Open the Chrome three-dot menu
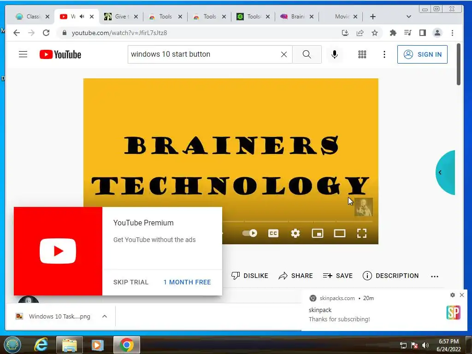This screenshot has width=472, height=354. (x=452, y=33)
